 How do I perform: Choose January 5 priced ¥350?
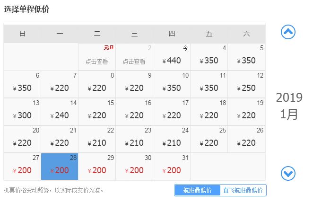(246, 61)
